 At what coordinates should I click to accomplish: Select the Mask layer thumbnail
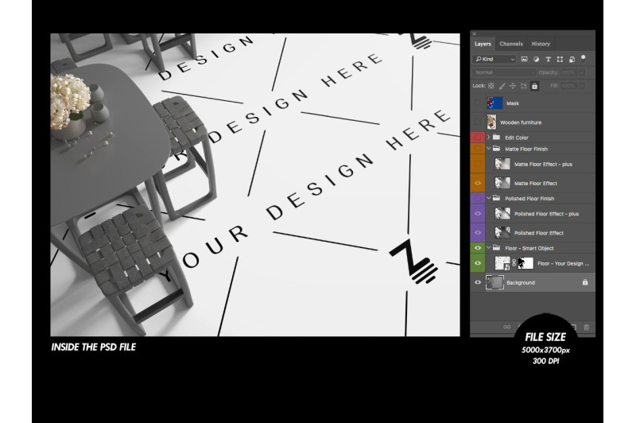click(x=494, y=103)
